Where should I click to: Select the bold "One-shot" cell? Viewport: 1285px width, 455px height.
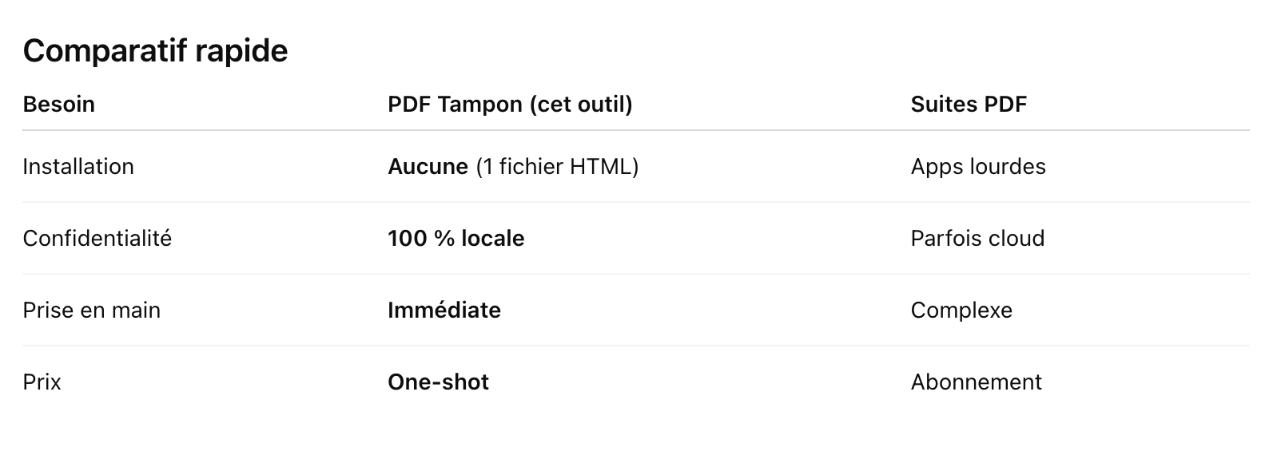[x=438, y=382]
